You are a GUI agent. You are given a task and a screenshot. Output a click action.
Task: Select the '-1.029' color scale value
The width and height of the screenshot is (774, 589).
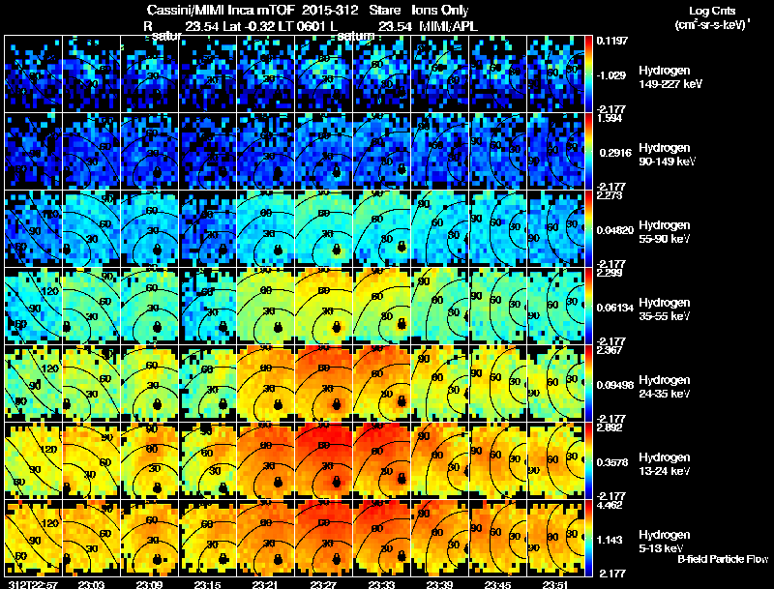coord(611,75)
